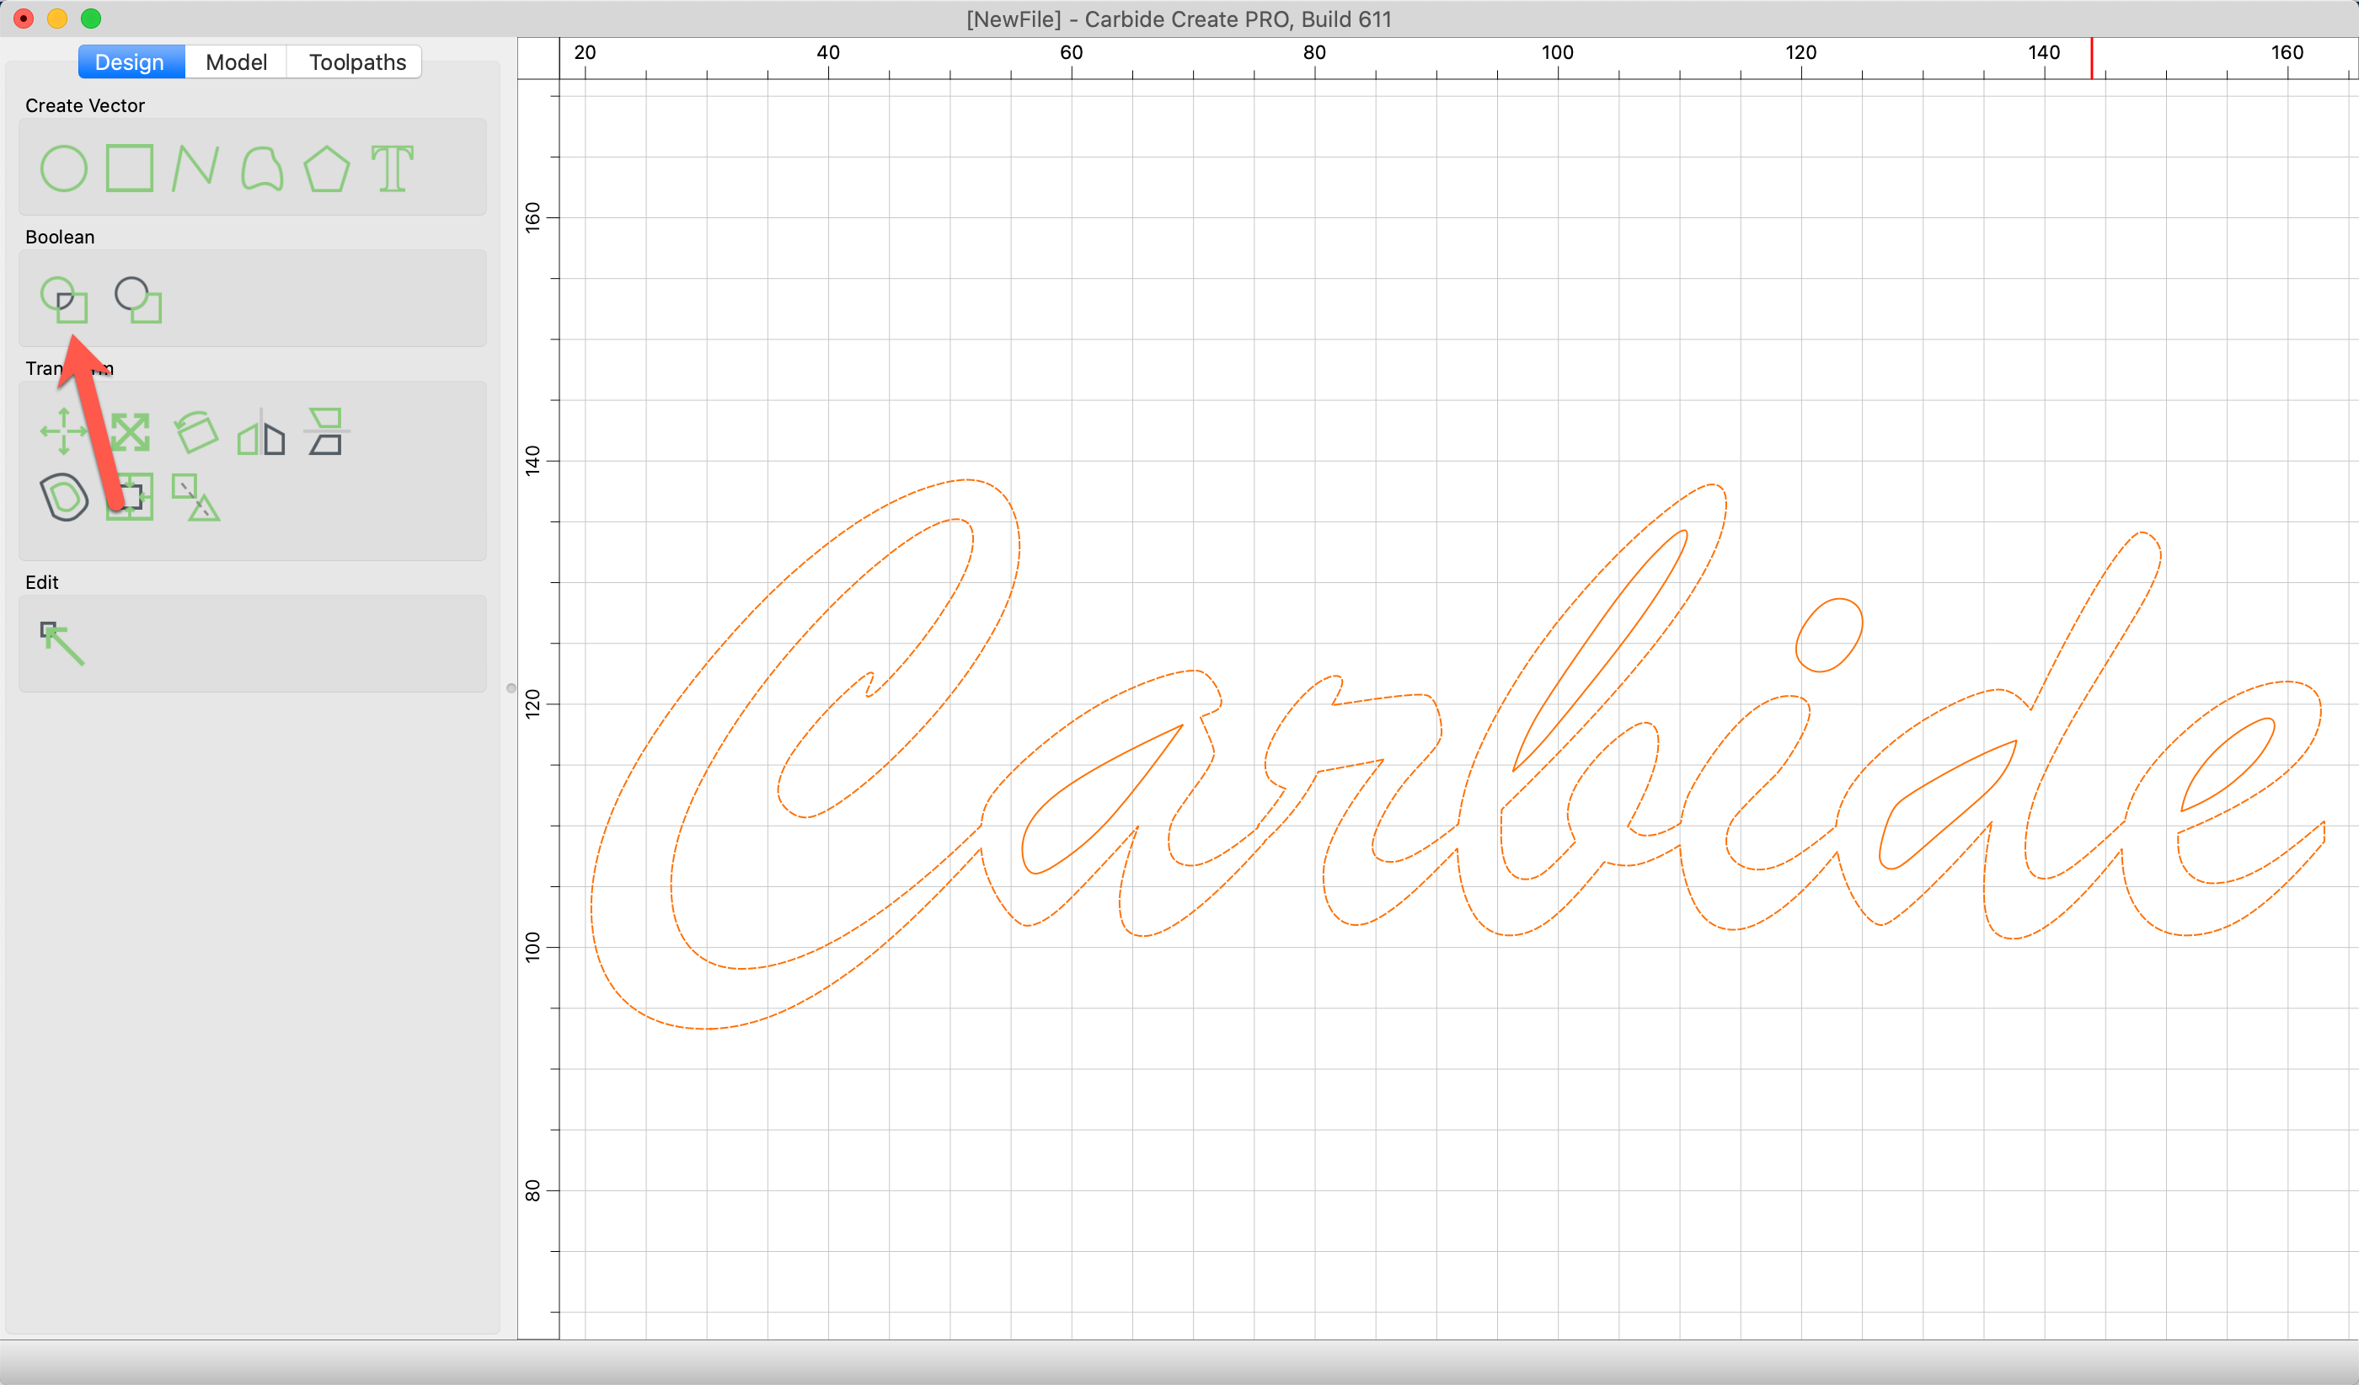Click the 100 mark on the horizontal ruler

(1558, 52)
